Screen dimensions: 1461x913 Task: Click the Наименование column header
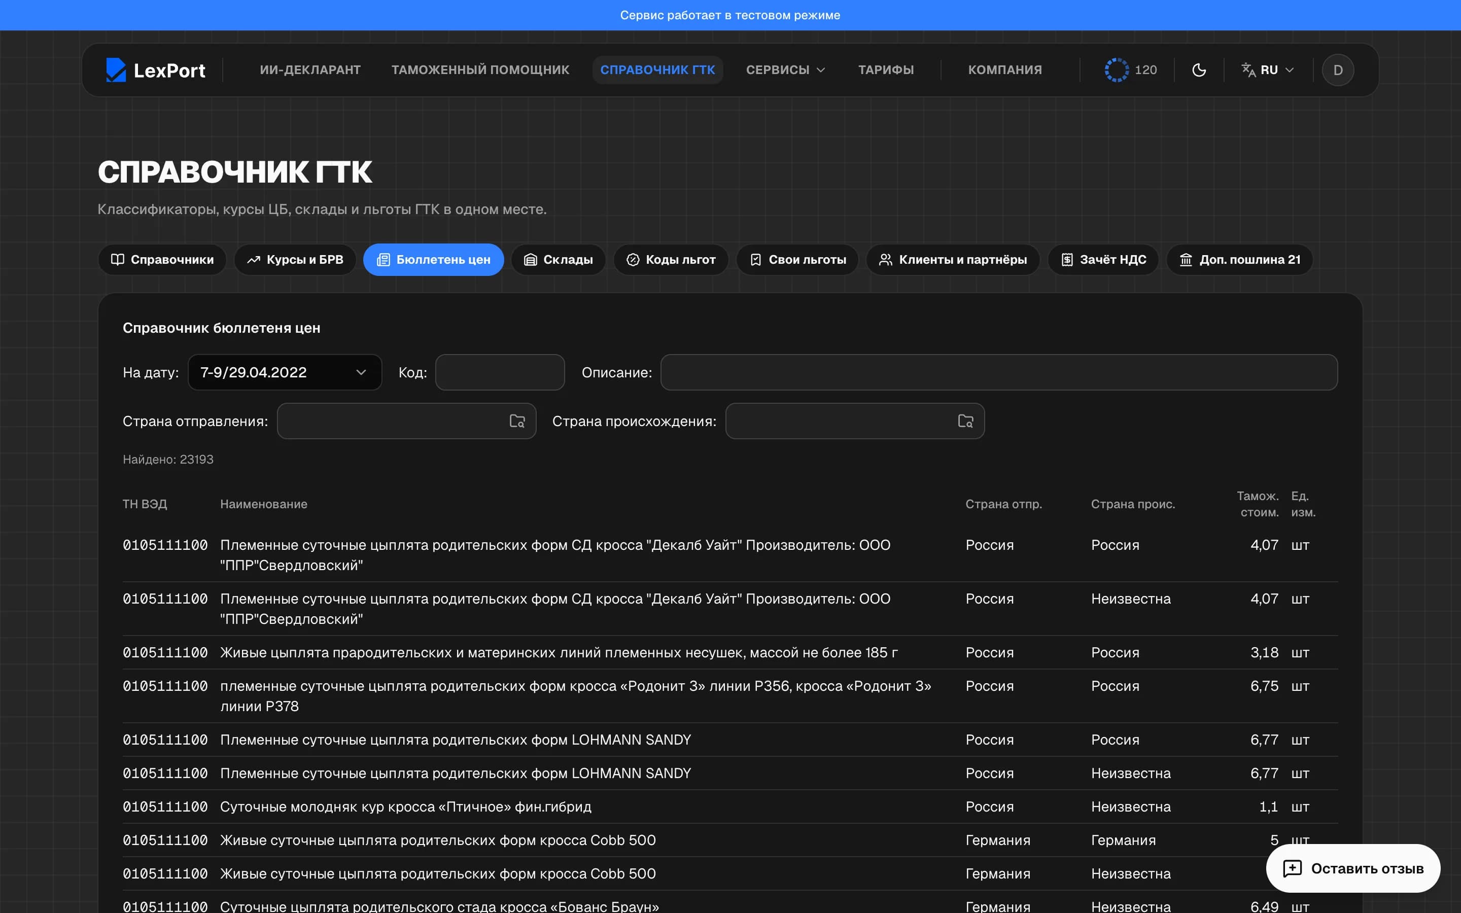point(264,504)
